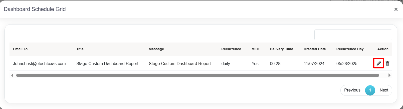Click the horizontal scrollbar thumb
The height and width of the screenshot is (109, 403).
tap(197, 75)
